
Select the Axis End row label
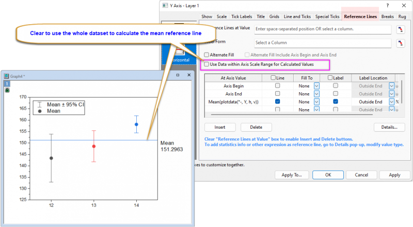(x=233, y=94)
